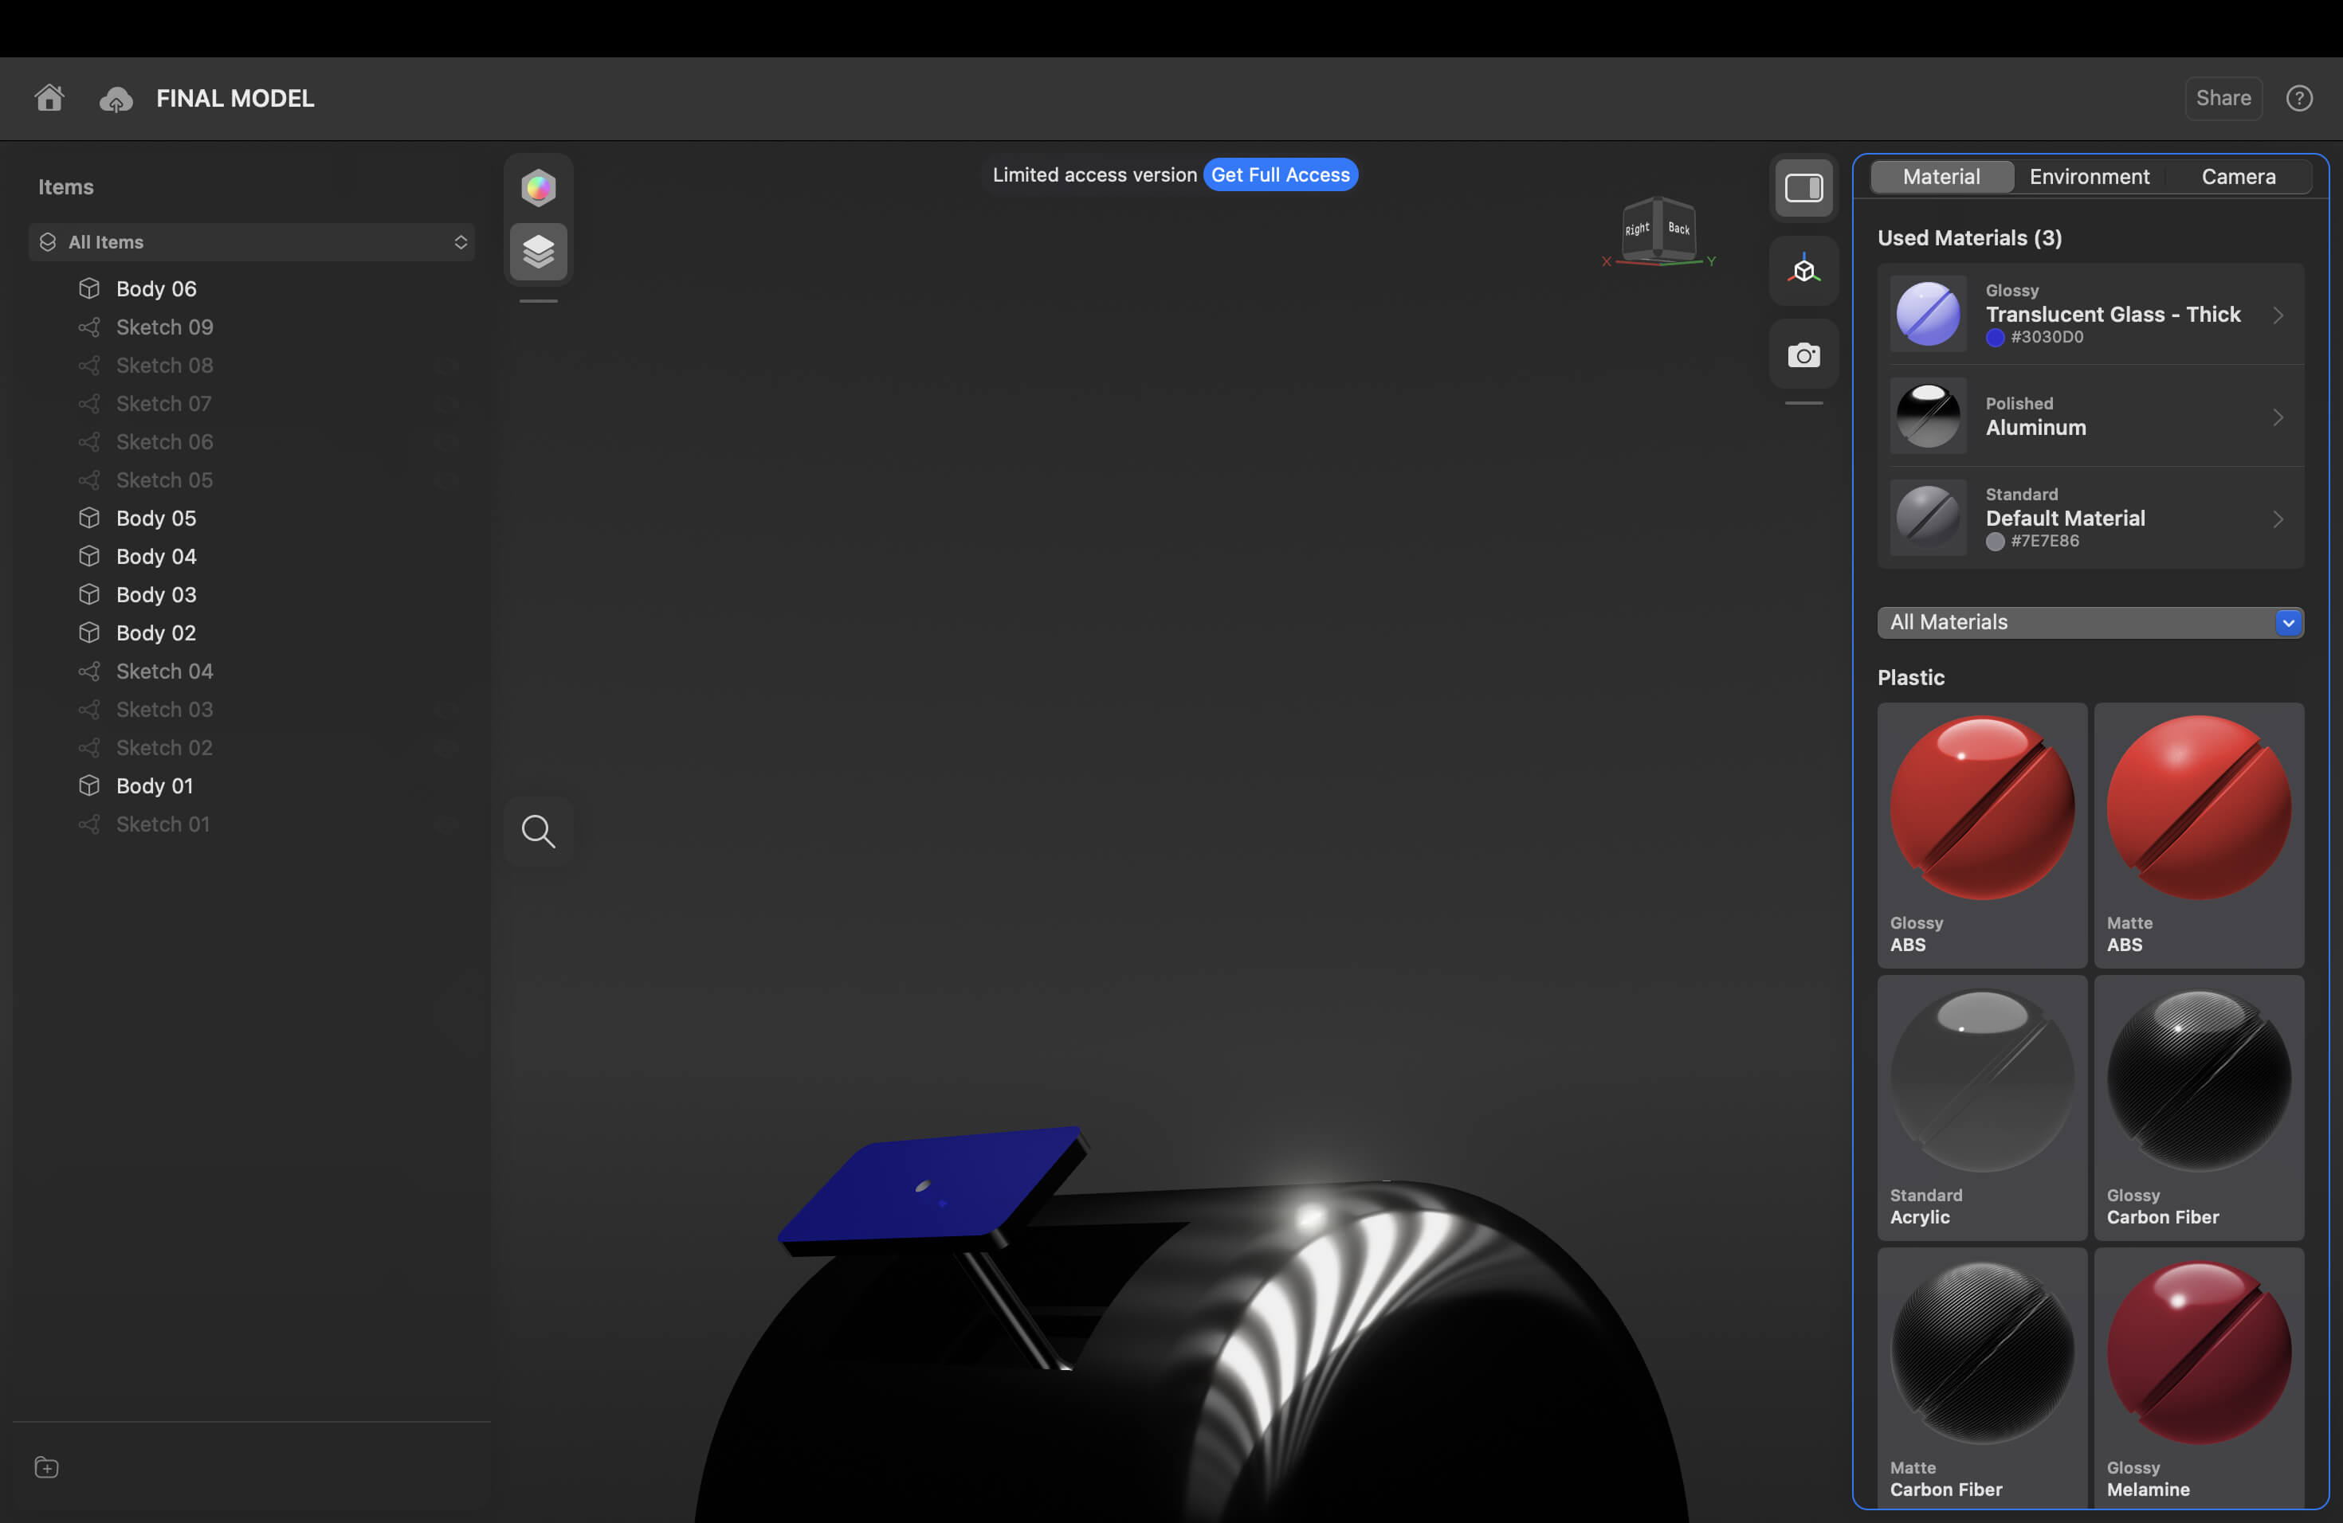Screen dimensions: 2343x1523
Task: Click the add folder icon at bottom
Action: pos(46,1467)
